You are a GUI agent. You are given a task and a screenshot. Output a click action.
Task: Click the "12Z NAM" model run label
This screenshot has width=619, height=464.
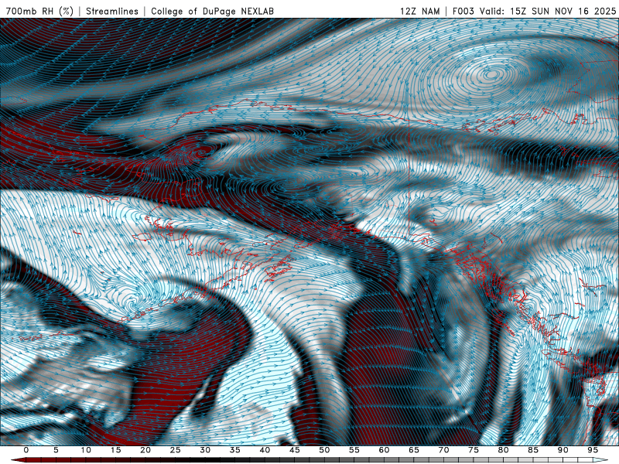(419, 11)
